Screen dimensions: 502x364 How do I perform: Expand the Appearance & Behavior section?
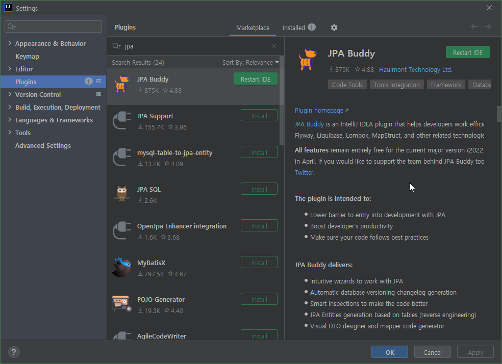(x=10, y=43)
